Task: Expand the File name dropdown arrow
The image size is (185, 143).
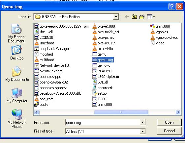Action: tap(142, 122)
